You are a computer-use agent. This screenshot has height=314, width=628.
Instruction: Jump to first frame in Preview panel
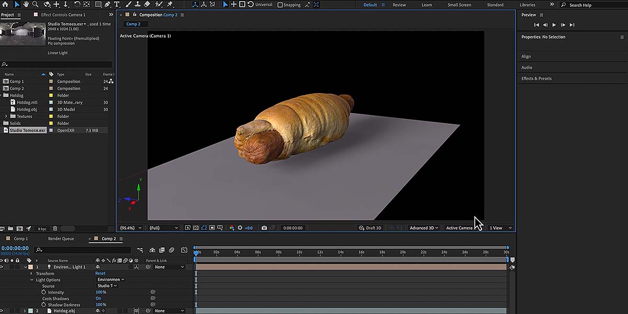(x=536, y=25)
